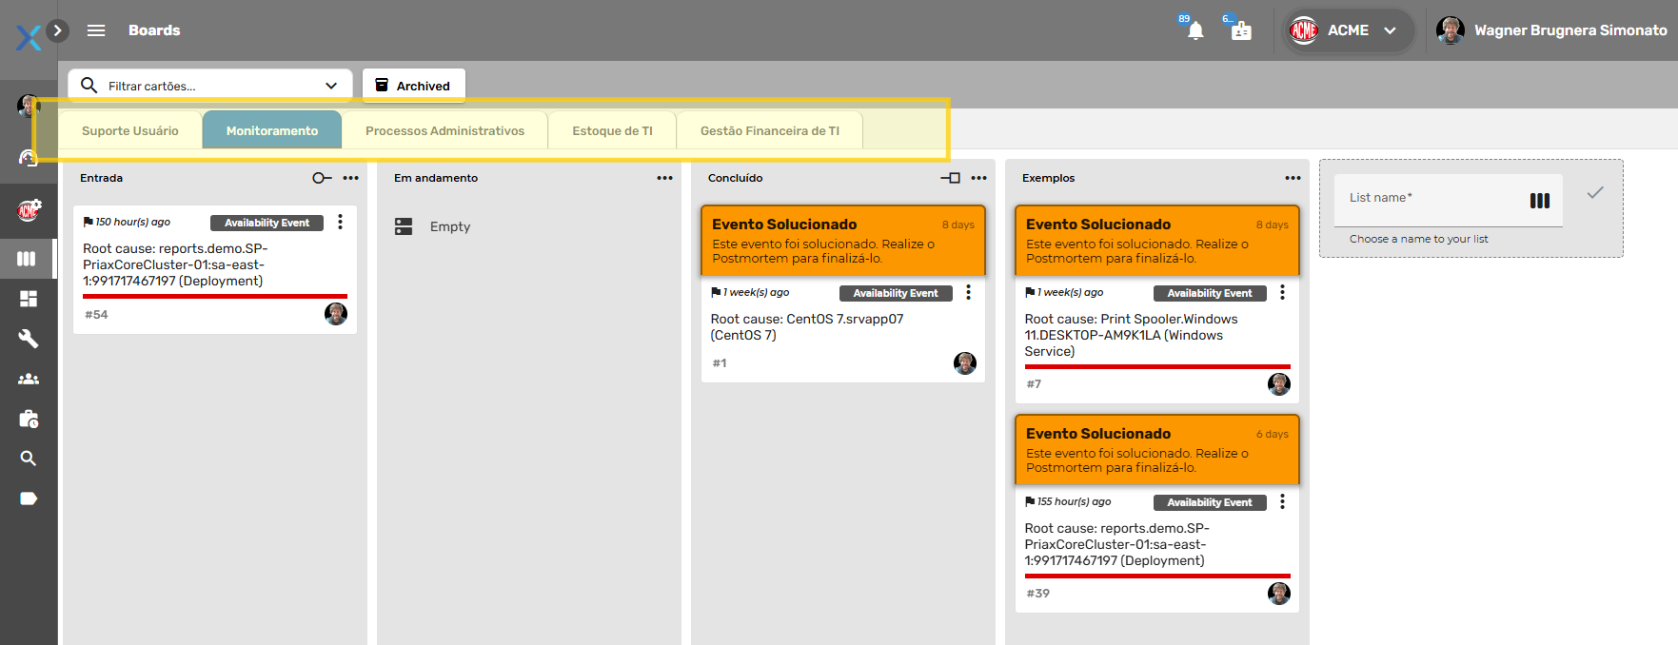Viewport: 1678px width, 645px height.
Task: Confirm new list with checkmark icon
Action: 1595,193
